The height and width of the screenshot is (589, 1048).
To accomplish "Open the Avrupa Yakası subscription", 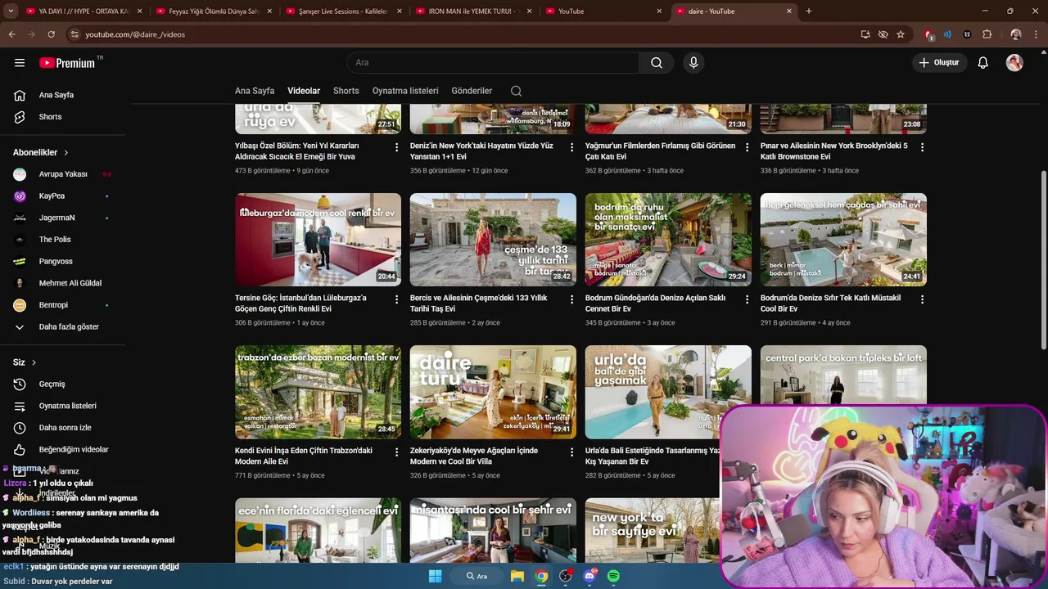I will (63, 174).
